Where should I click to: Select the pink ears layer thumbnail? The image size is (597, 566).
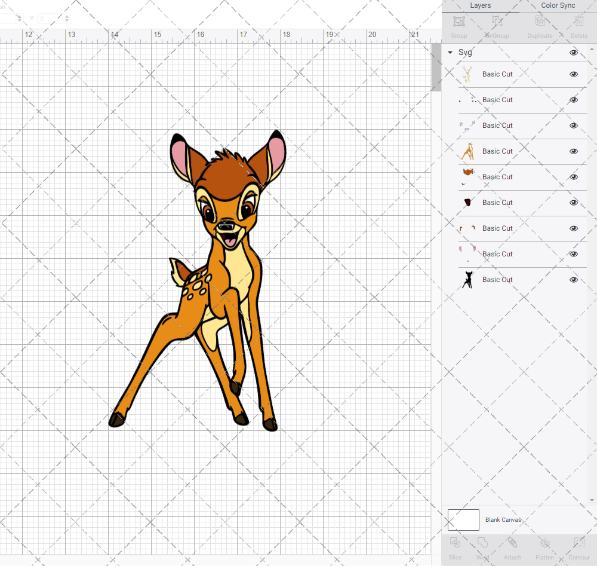(467, 254)
